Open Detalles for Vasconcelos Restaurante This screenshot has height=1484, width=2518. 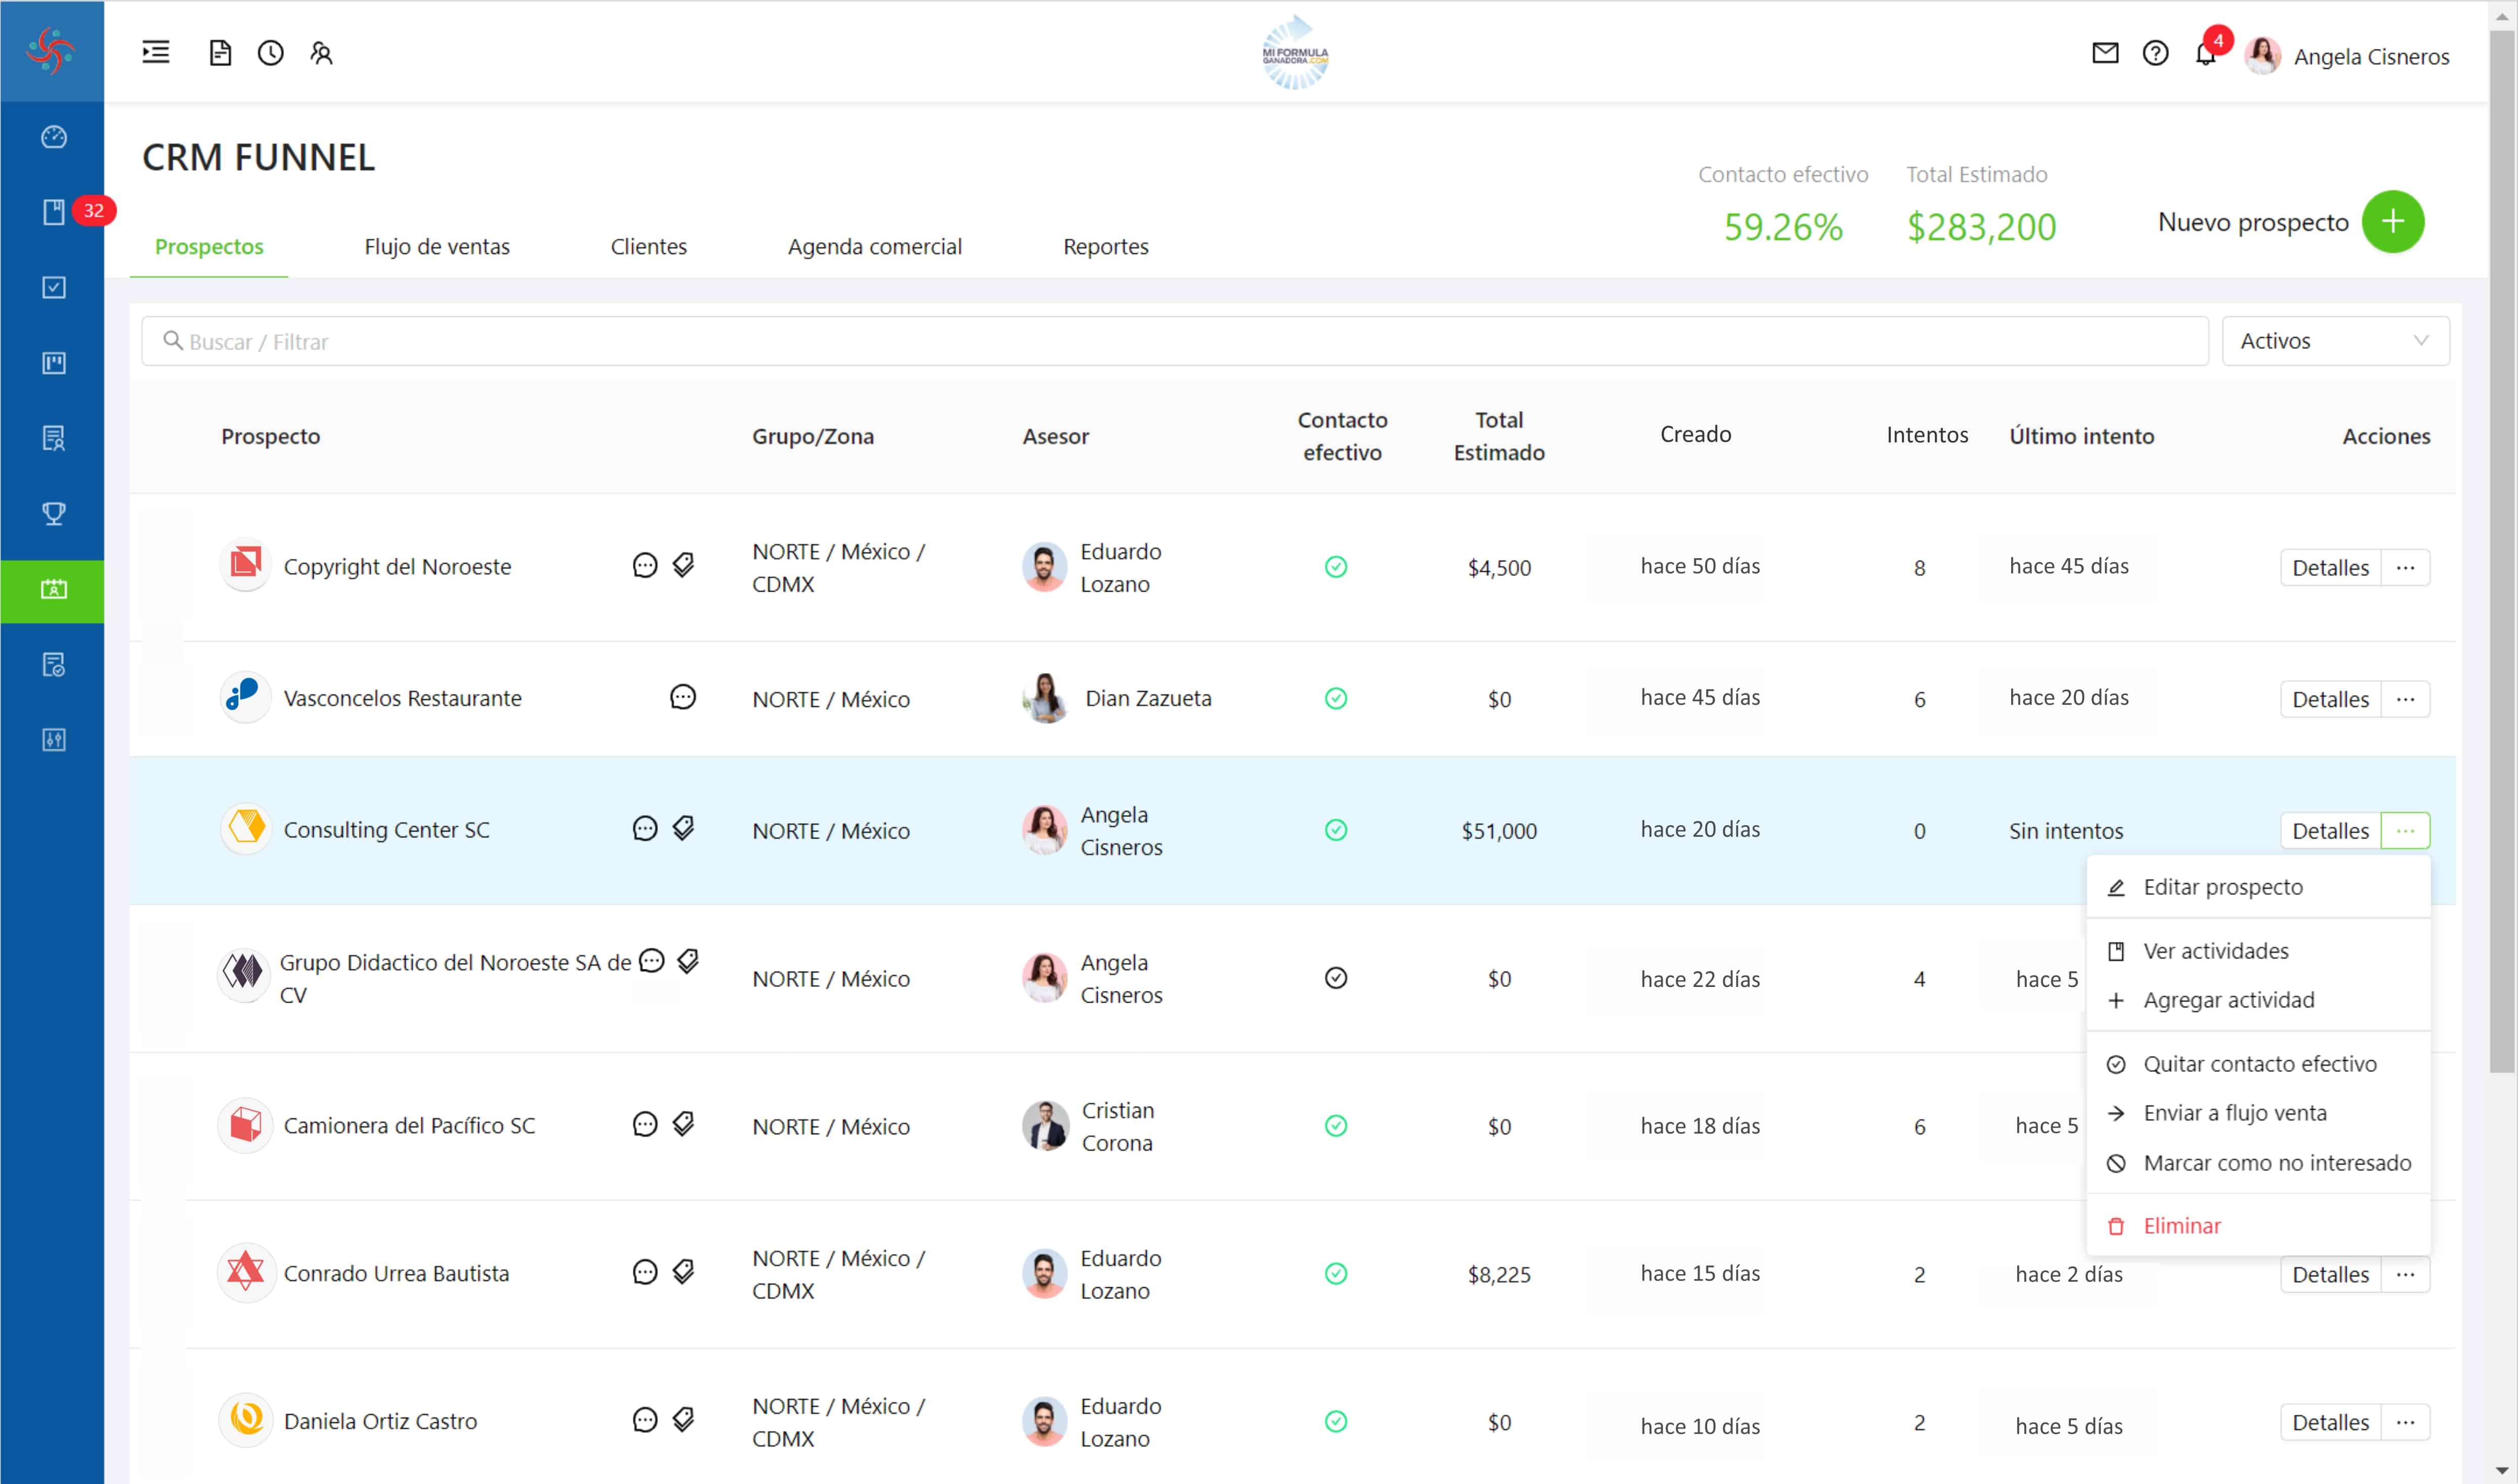tap(2330, 699)
